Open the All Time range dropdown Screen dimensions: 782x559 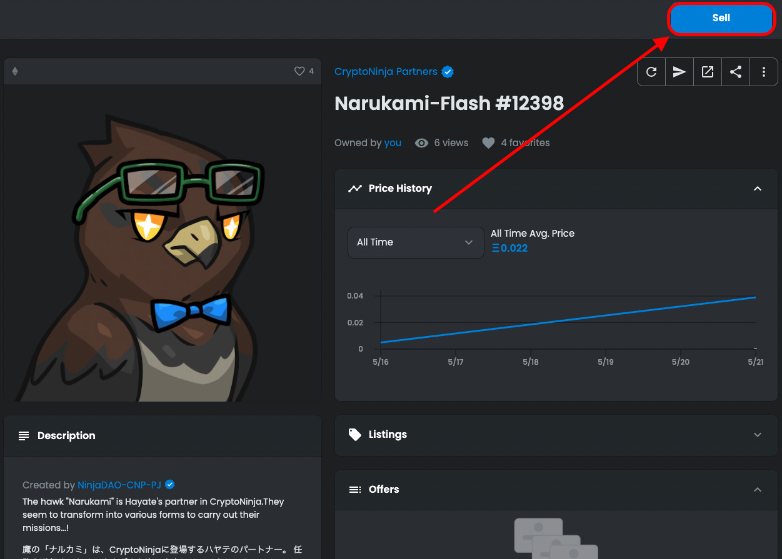click(416, 242)
